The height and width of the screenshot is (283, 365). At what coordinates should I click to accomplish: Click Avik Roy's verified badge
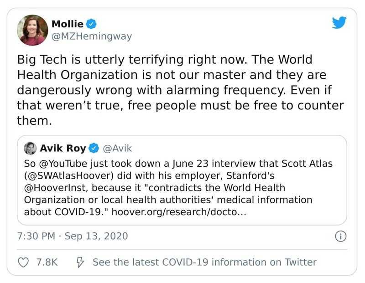(x=94, y=148)
